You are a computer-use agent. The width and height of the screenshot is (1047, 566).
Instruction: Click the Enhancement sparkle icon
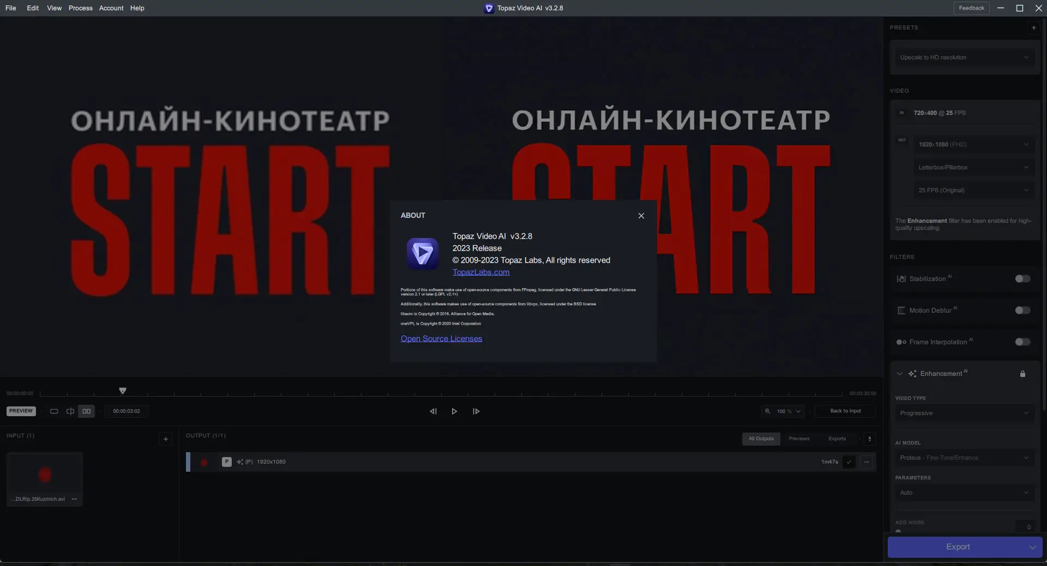(x=912, y=374)
